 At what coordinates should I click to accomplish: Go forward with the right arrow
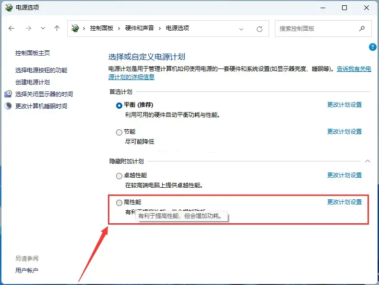point(28,28)
